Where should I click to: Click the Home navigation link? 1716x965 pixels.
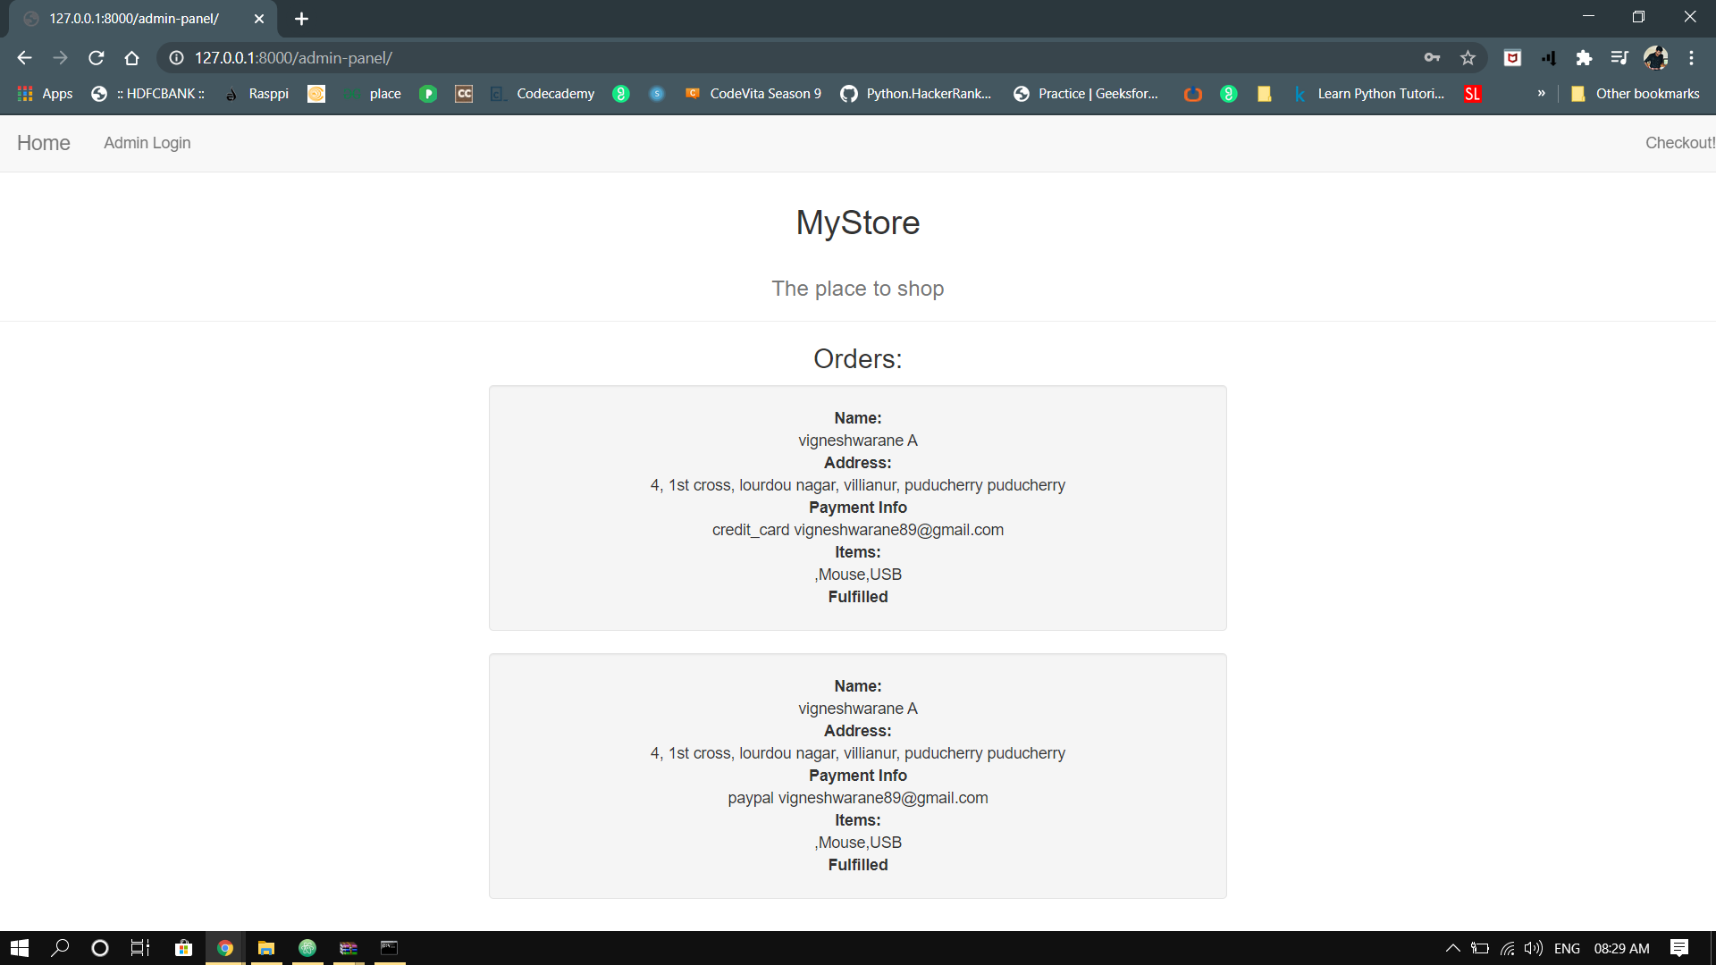(42, 143)
